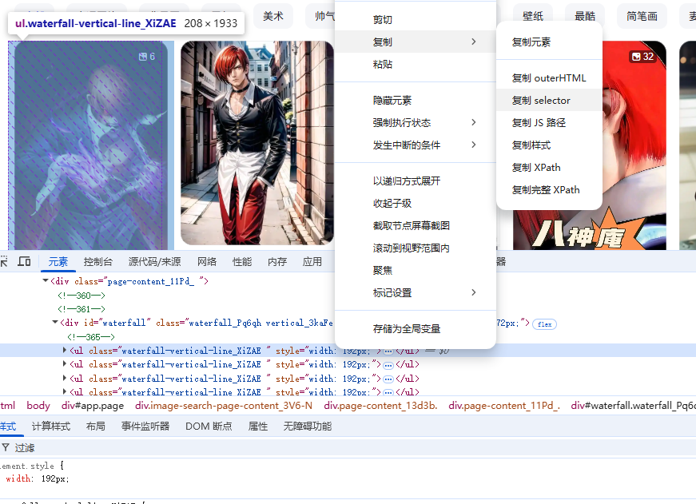Switch to the DOM 断点 pane tab

pyautogui.click(x=209, y=427)
